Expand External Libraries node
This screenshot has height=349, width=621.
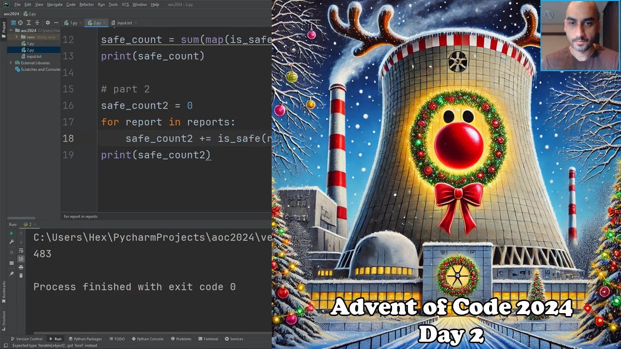tap(11, 63)
